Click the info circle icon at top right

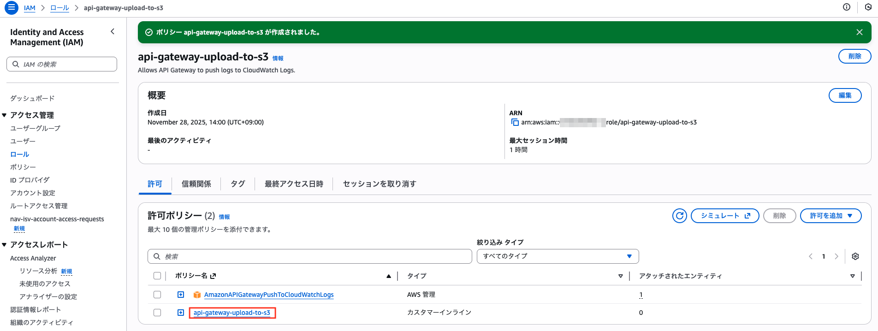coord(847,7)
